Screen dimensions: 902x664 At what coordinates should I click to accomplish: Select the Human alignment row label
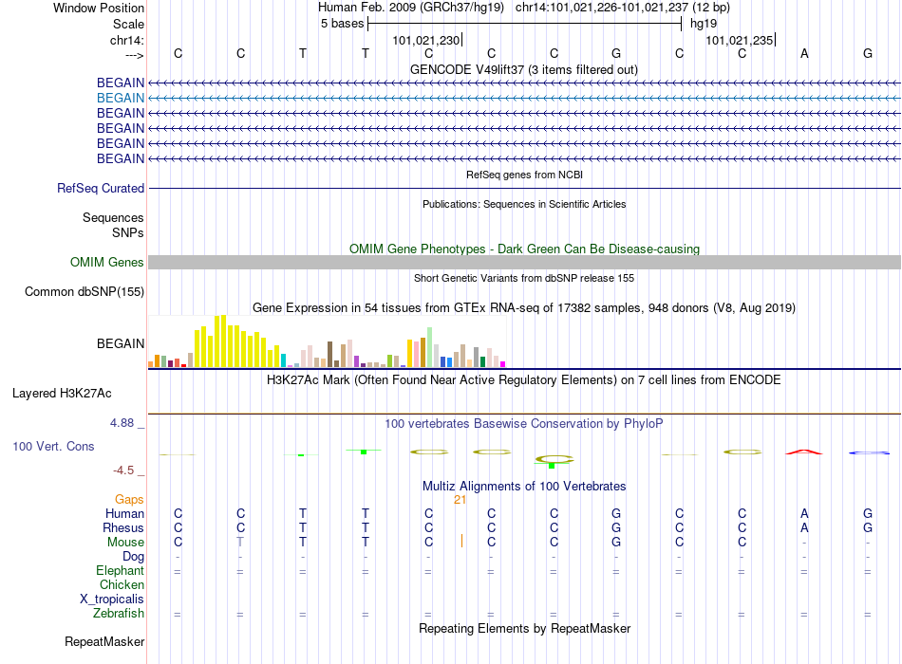(x=124, y=513)
